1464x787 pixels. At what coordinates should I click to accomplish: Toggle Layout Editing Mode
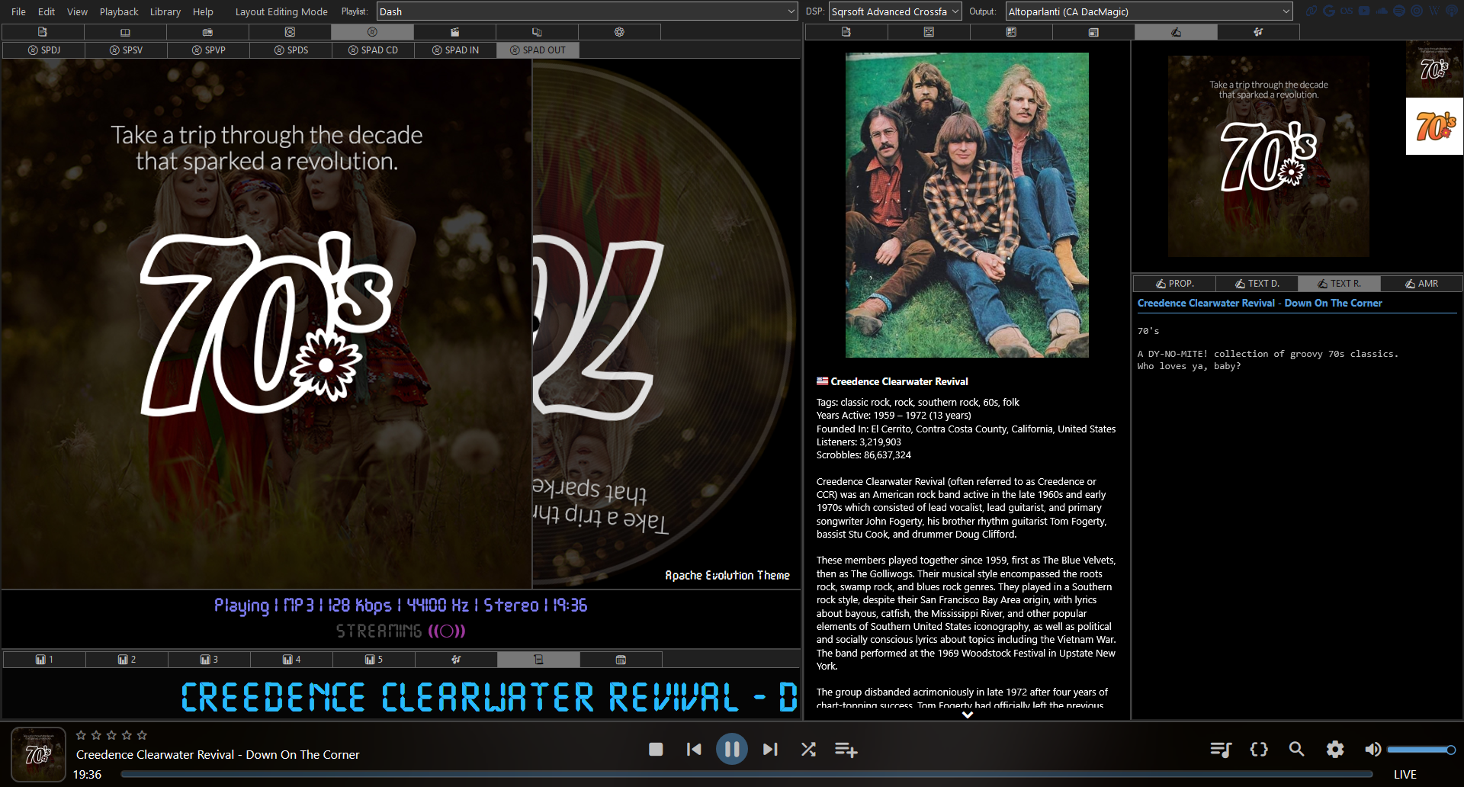point(281,11)
